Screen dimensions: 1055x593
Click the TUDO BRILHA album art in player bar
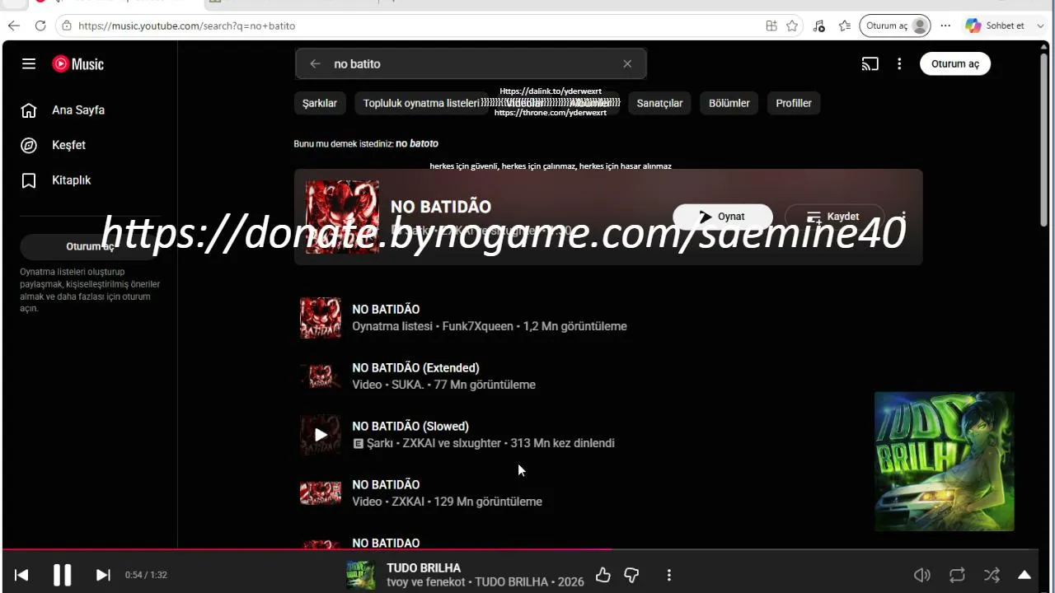pyautogui.click(x=361, y=575)
